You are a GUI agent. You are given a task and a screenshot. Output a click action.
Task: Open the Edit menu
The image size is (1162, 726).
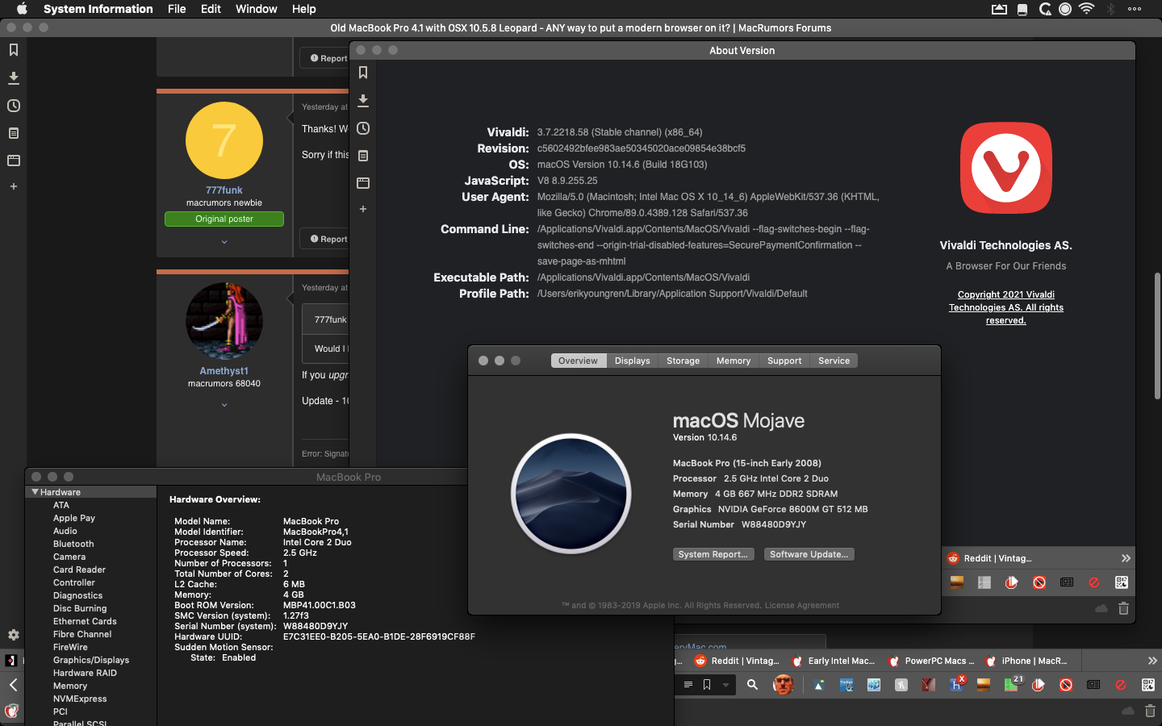coord(211,9)
